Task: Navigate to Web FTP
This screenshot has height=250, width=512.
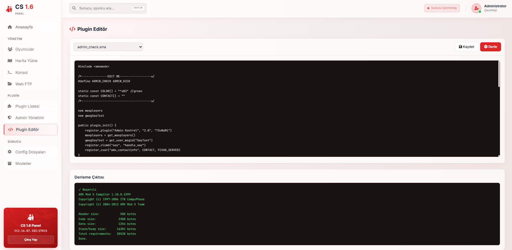Action: click(31, 84)
